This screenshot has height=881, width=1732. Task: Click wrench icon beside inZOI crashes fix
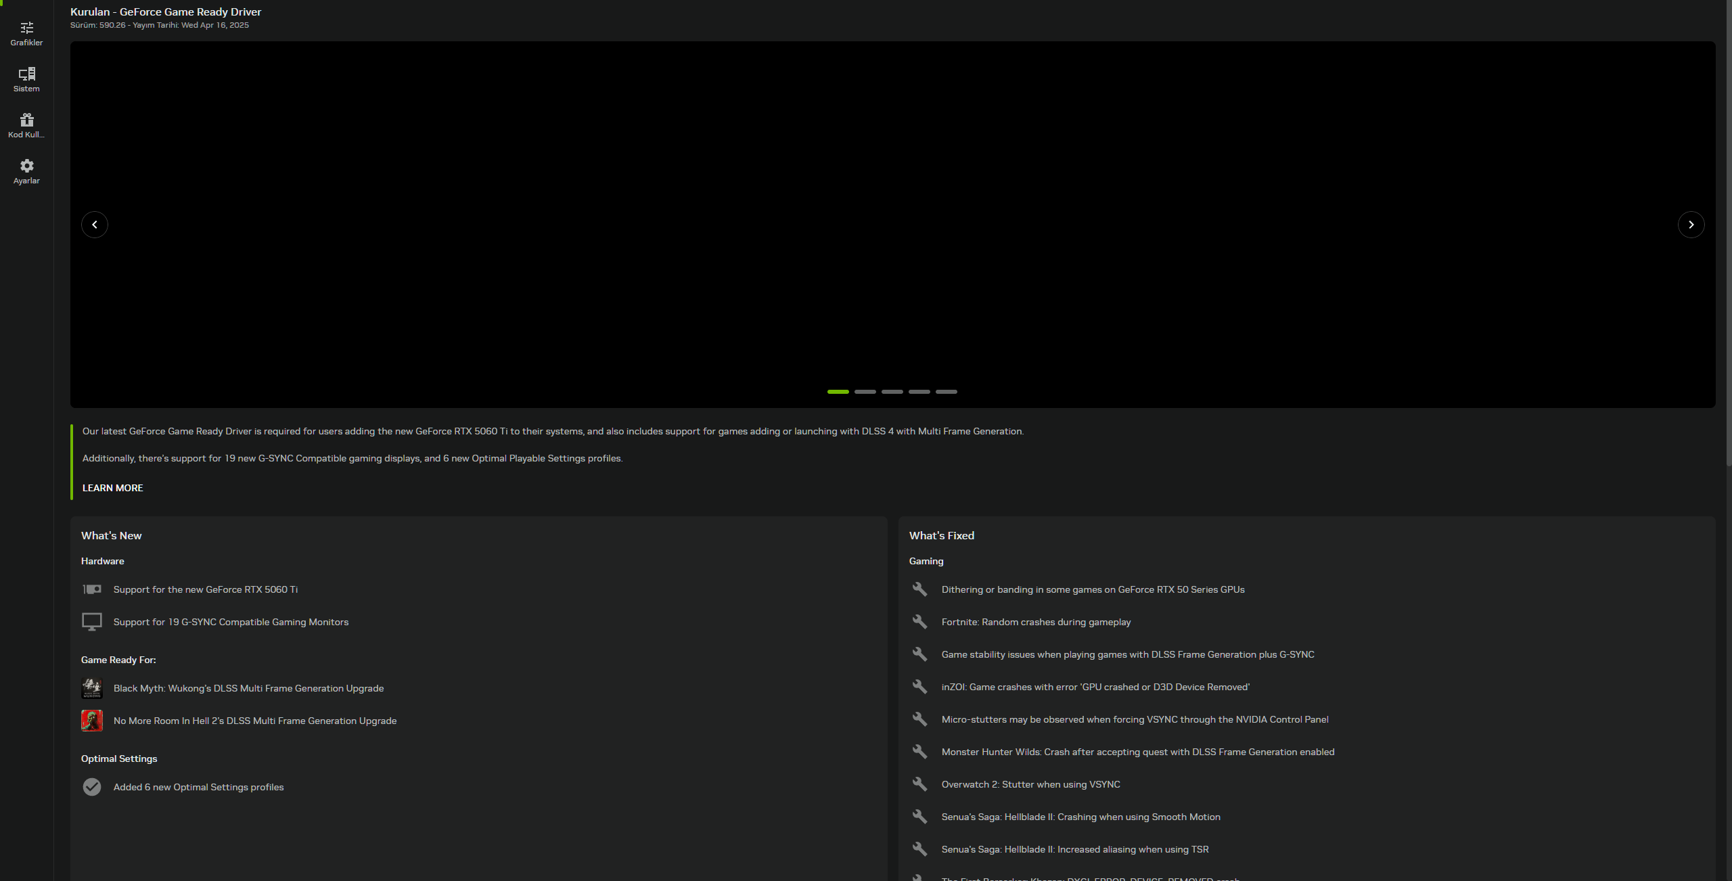(919, 687)
